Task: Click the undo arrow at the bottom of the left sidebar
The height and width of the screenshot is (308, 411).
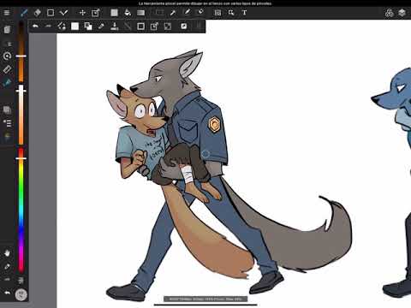Action: [x=7, y=293]
